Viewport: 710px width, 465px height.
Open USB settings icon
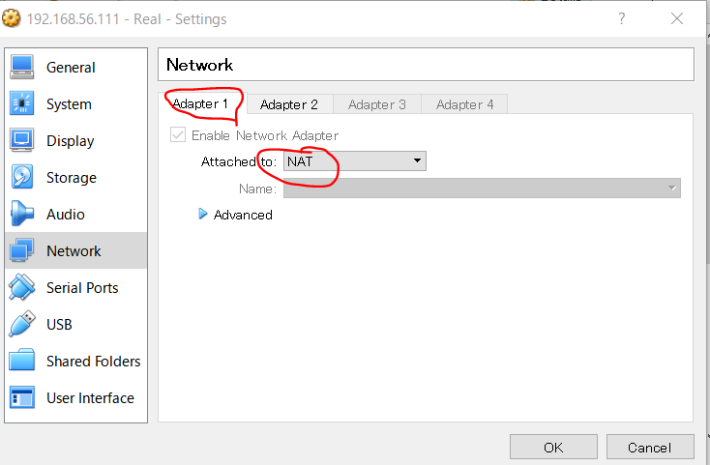click(22, 324)
